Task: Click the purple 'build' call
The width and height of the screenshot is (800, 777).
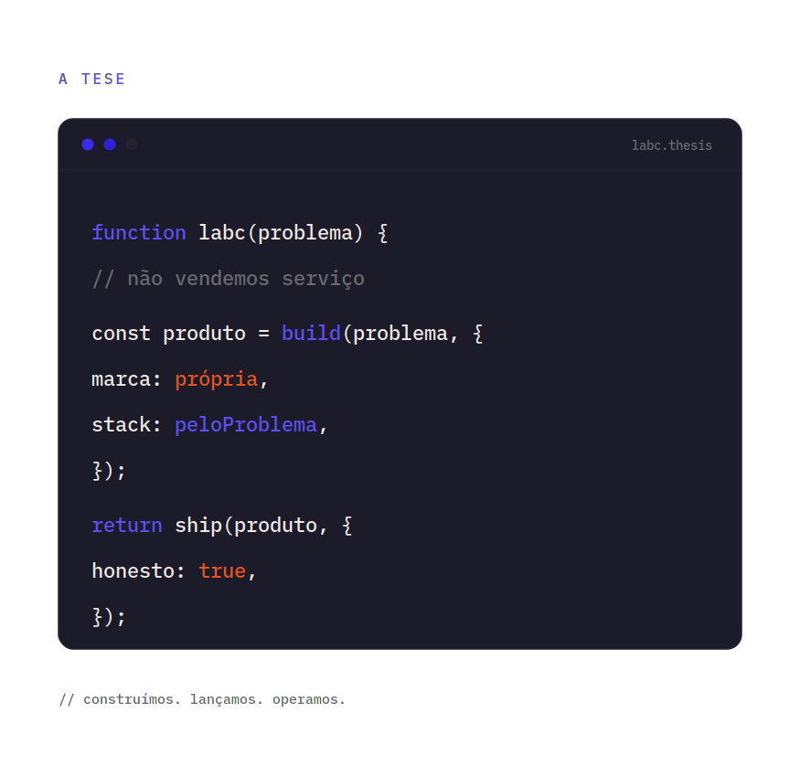Action: (x=311, y=333)
